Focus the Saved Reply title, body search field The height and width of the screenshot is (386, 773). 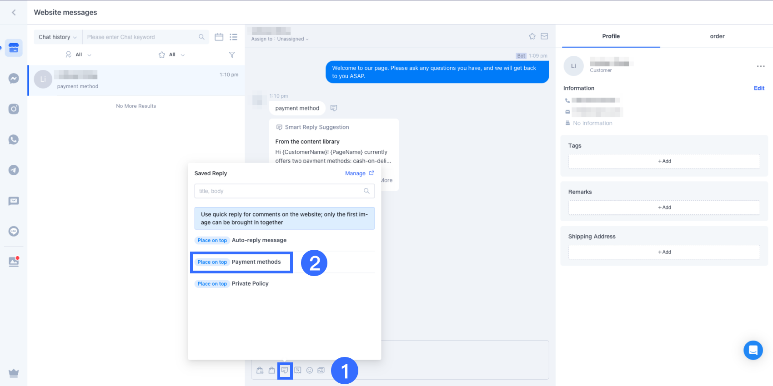click(x=285, y=191)
